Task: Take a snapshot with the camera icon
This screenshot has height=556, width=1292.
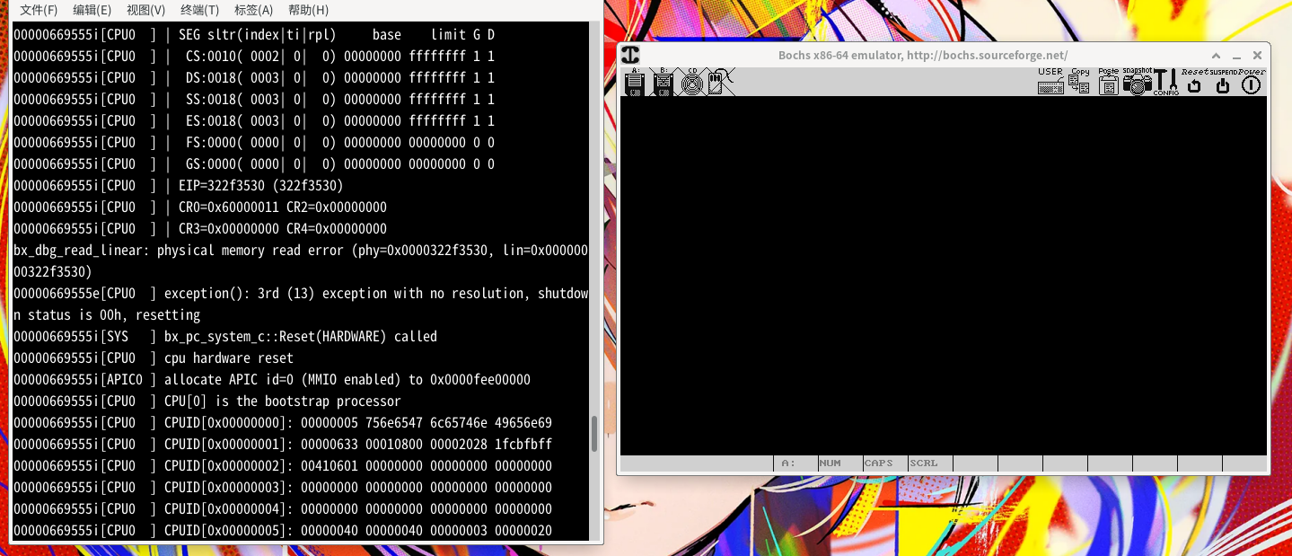Action: [x=1137, y=82]
